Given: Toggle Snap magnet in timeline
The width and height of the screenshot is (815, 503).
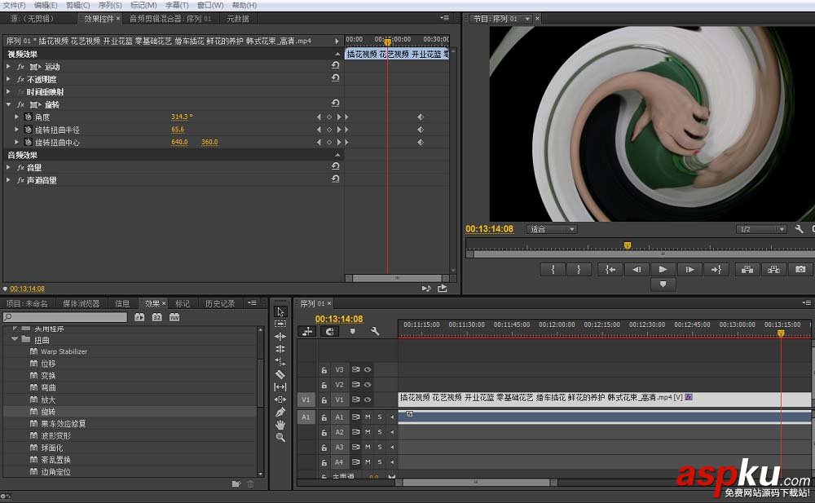Looking at the screenshot, I should pos(329,331).
